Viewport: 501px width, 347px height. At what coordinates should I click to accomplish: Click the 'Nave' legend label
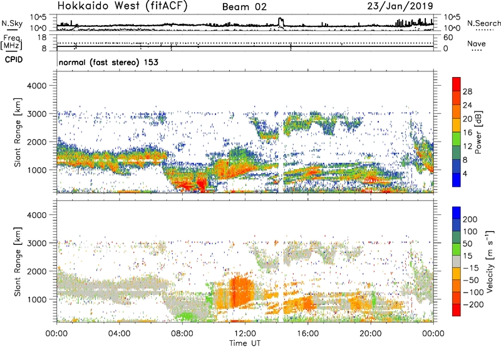(x=477, y=44)
